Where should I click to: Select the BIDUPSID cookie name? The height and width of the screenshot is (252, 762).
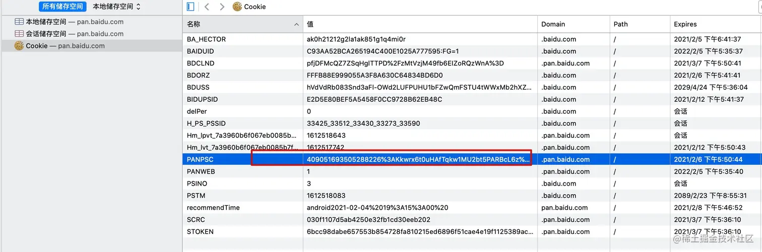coord(202,100)
